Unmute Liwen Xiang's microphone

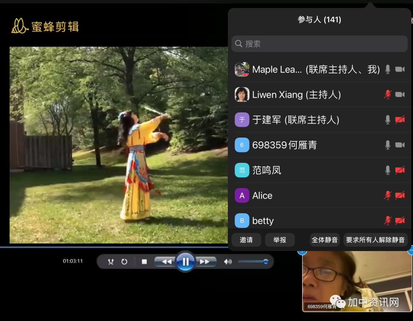(388, 94)
